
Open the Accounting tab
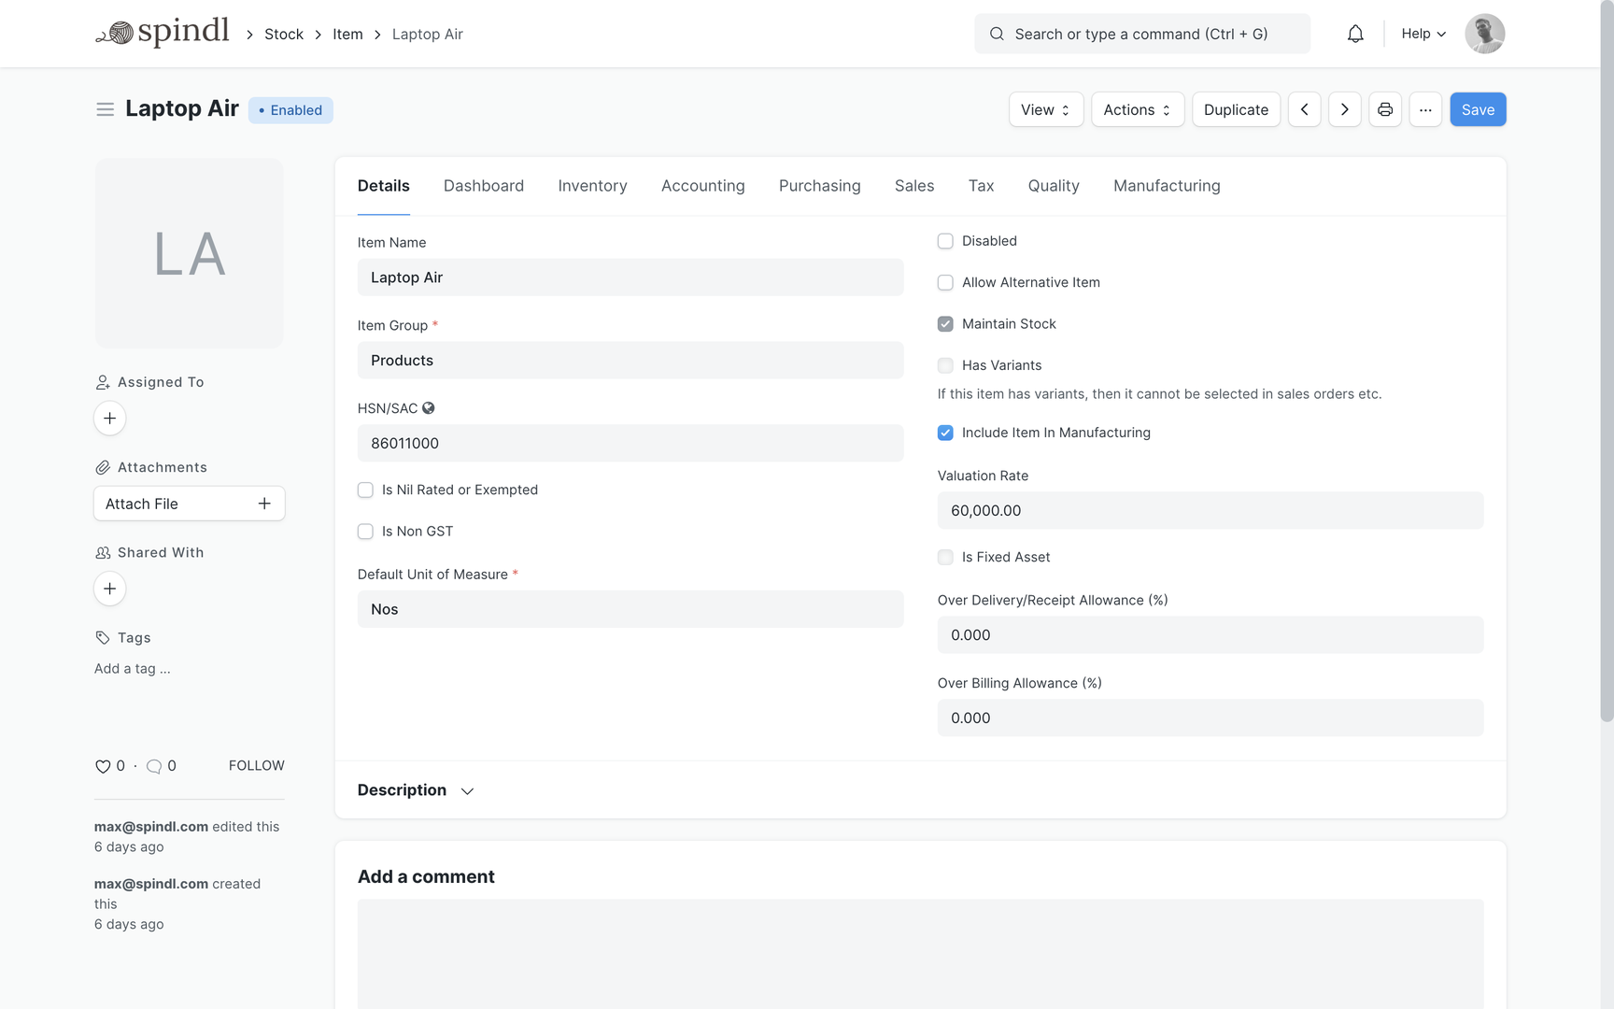coord(703,186)
